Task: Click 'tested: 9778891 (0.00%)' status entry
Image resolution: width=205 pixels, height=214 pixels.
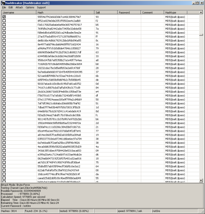Action: coord(74,211)
